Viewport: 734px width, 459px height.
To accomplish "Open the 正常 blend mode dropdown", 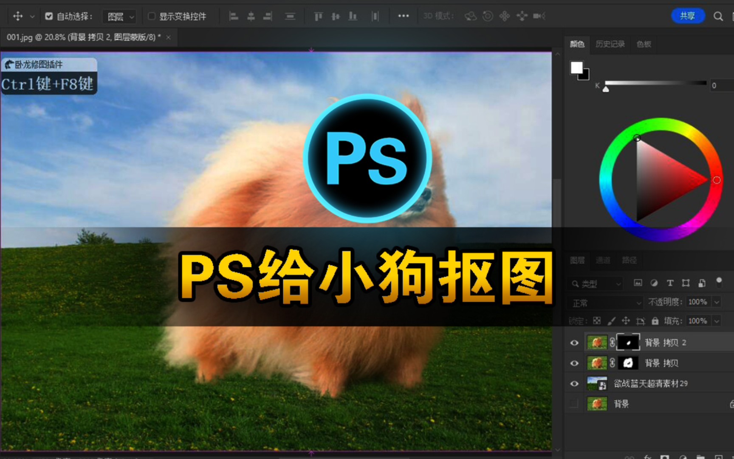I will coord(605,303).
